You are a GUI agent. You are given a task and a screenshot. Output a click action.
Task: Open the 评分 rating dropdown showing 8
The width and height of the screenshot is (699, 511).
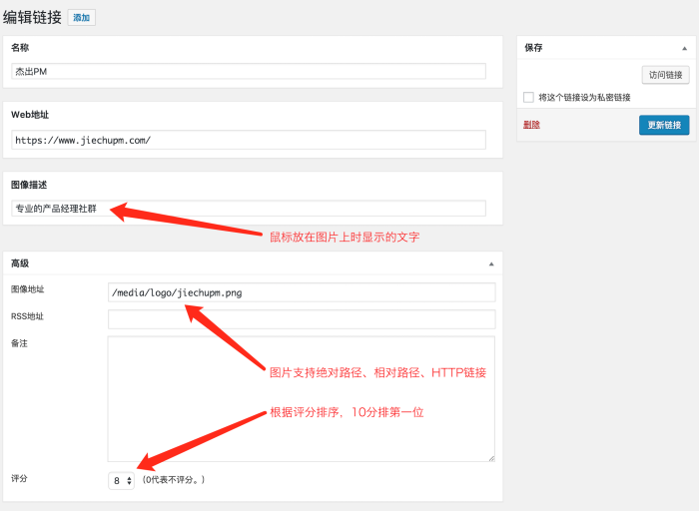[x=121, y=481]
